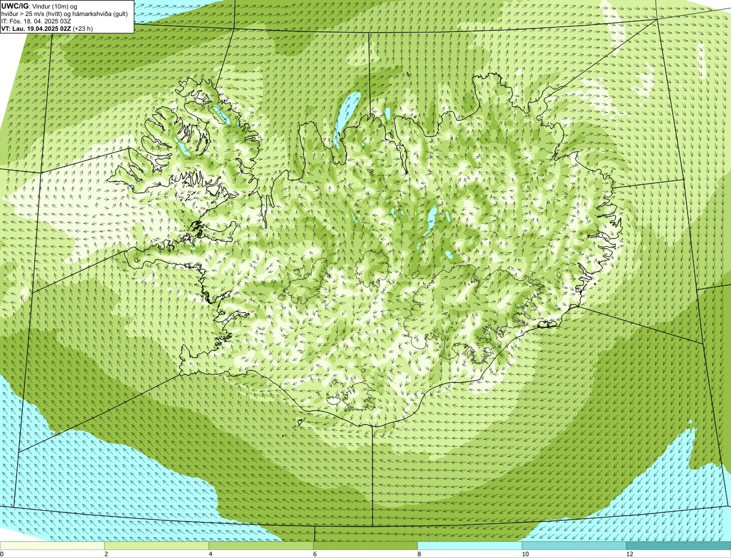
Task: Click the "UWC/IG: Vindur (10m) og" title line
Action: pos(39,6)
